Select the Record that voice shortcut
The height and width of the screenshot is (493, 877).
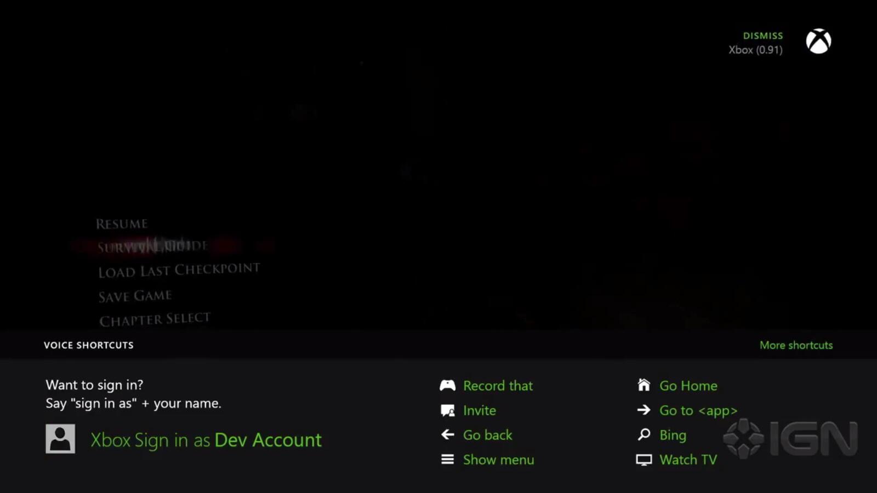point(498,386)
